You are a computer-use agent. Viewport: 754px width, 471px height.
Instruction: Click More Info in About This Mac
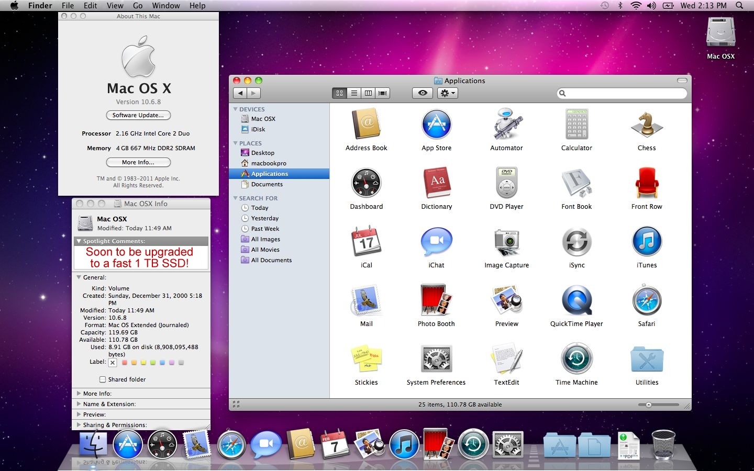(x=138, y=162)
